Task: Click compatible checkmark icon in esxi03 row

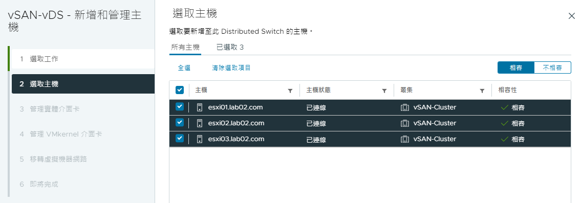Action: click(504, 139)
